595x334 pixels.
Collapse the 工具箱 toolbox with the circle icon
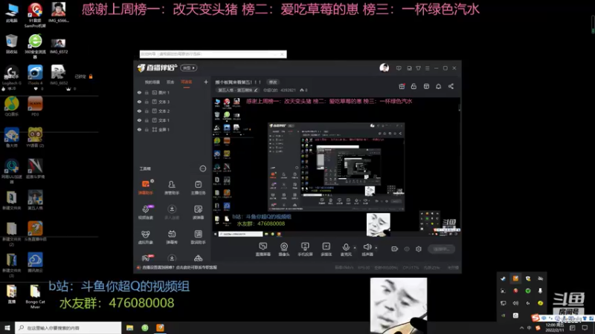(202, 168)
